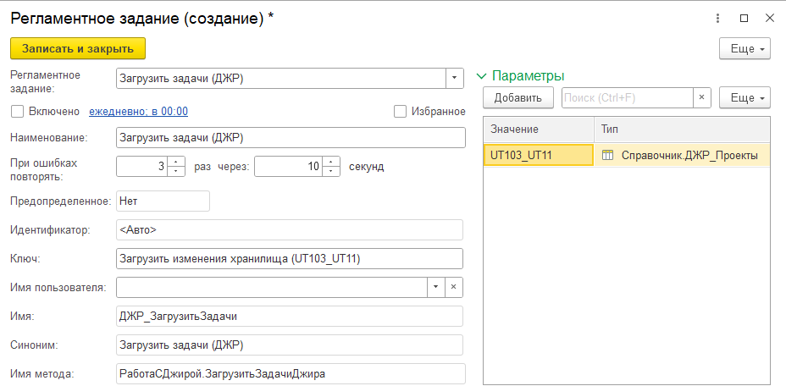
Task: Tick the Избранное checkbox
Action: [x=401, y=111]
